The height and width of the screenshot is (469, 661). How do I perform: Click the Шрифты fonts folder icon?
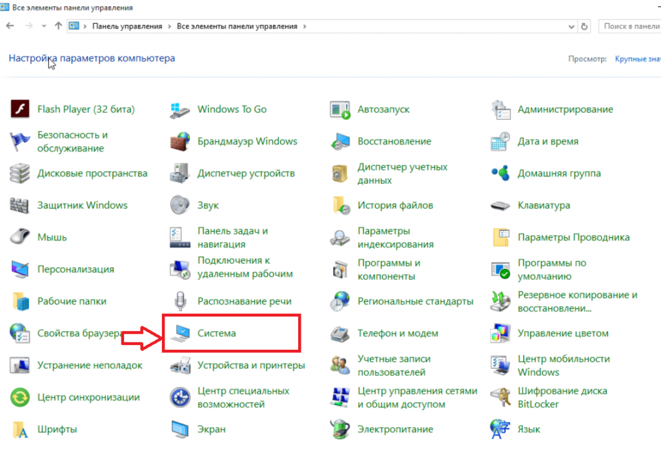pos(20,430)
